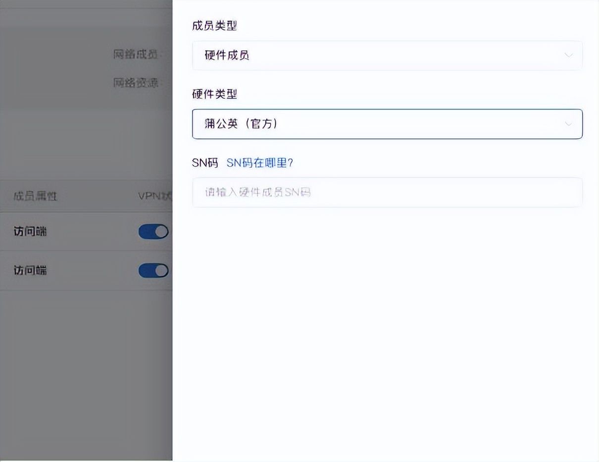Screen dimensions: 599x462
Task: Open the SN码在哪里? help link
Action: (260, 163)
